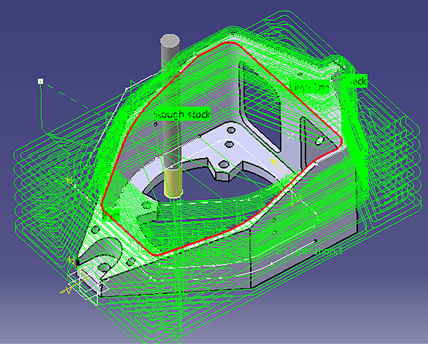The height and width of the screenshot is (344, 428).
Task: Click the Rough stock label beside the tool
Action: (182, 114)
